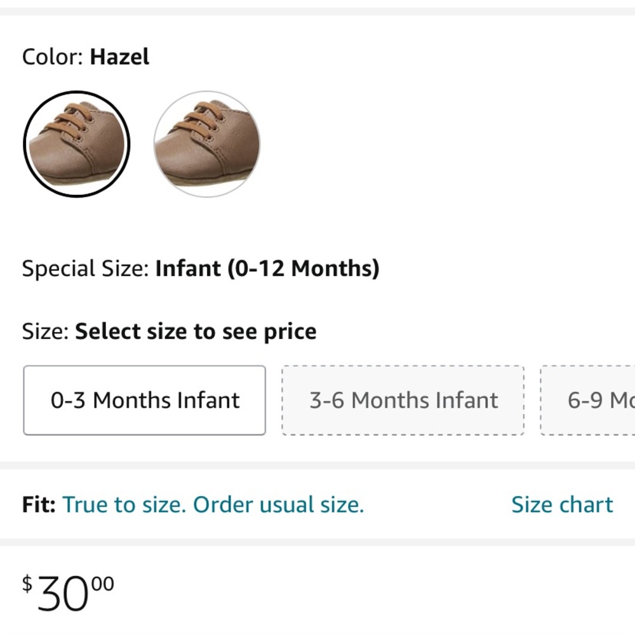
Task: Pick the 3-6 Months Infant size option
Action: click(x=403, y=400)
